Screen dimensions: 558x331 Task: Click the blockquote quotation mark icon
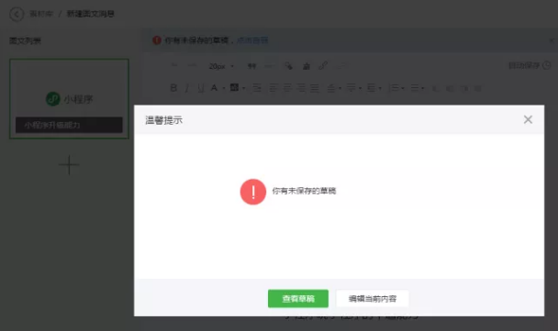point(252,66)
